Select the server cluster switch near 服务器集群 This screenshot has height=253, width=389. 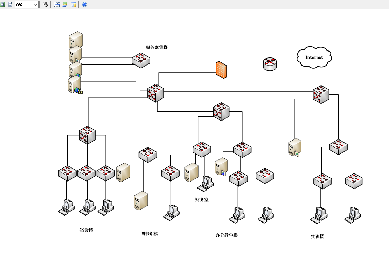pos(141,60)
